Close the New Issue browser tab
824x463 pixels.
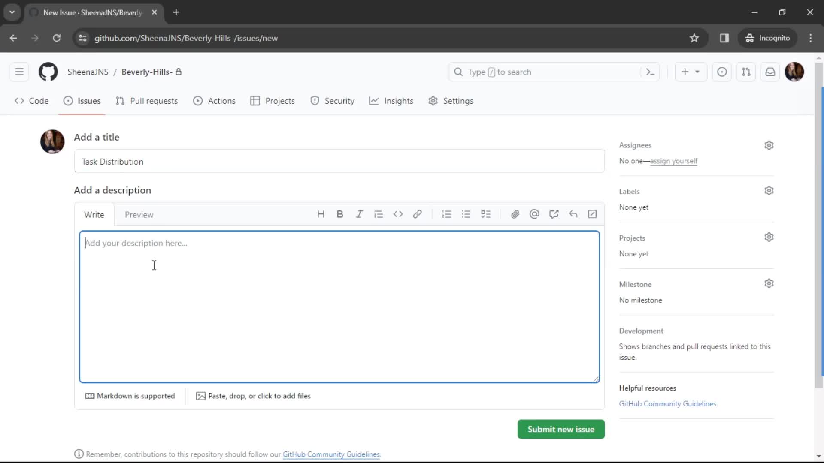154,12
